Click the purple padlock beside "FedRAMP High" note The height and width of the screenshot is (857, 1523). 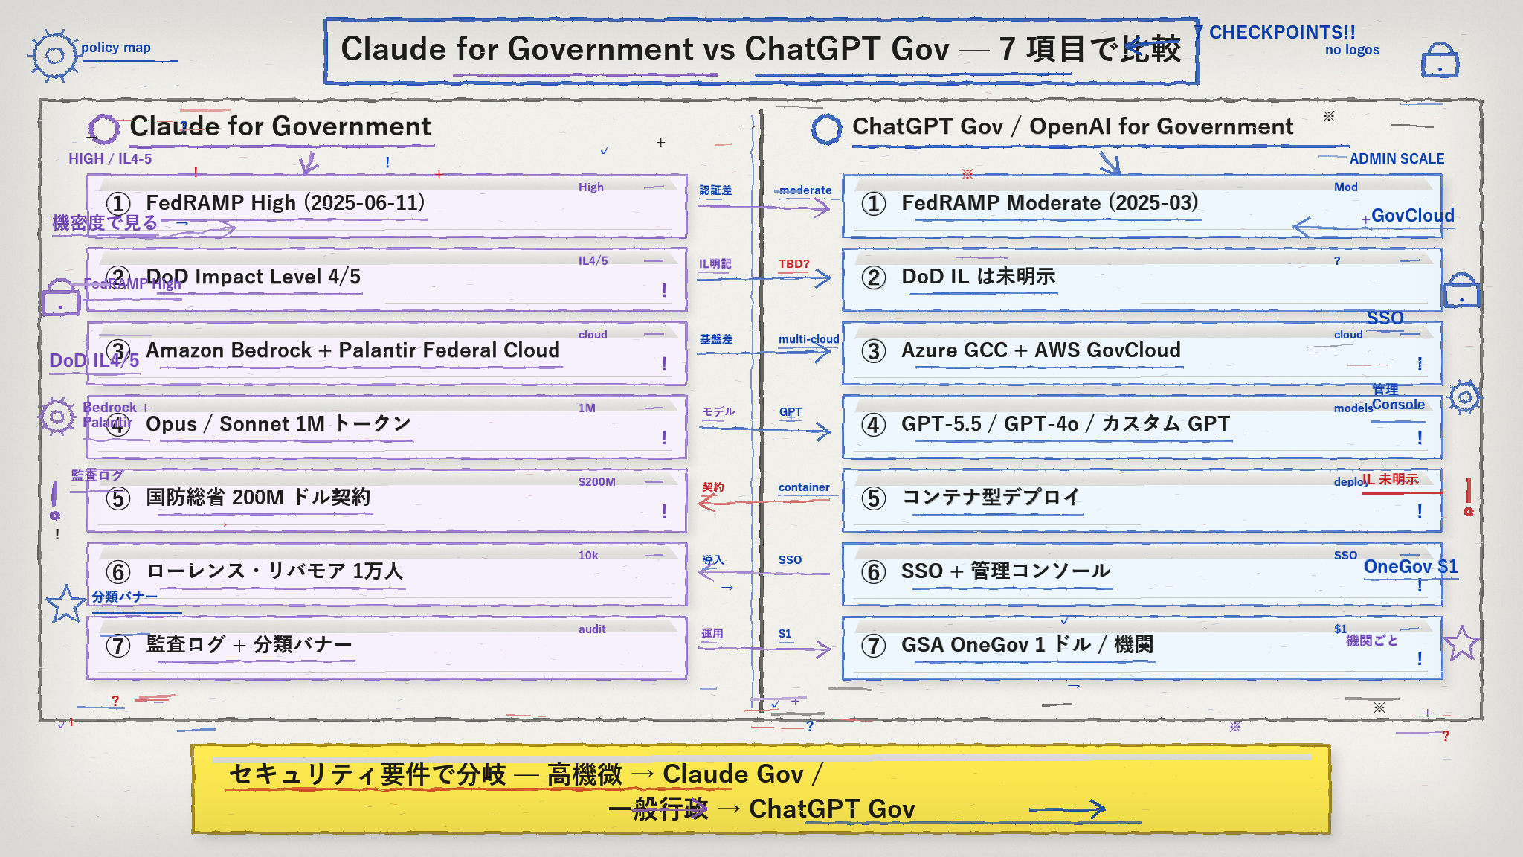pos(61,298)
